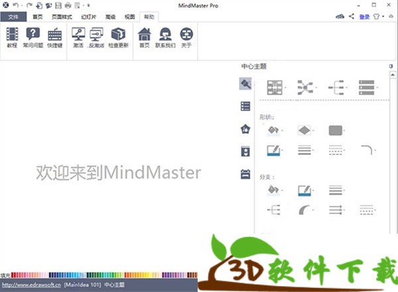Click the open file icon in quick access bar
The image size is (398, 292).
coord(48,5)
